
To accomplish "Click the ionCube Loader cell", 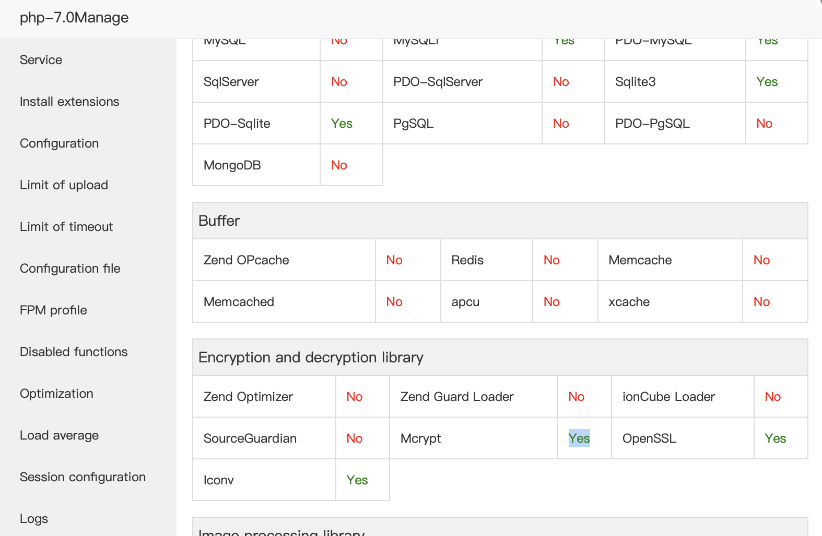I will pos(668,397).
